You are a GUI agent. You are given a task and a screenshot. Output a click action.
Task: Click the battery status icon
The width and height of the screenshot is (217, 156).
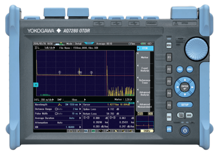pyautogui.click(x=143, y=44)
